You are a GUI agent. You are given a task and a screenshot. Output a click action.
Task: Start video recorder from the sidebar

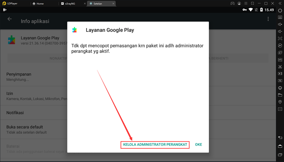[x=280, y=74]
